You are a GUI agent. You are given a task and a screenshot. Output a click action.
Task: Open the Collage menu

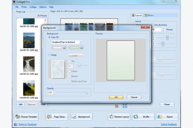[33, 7]
